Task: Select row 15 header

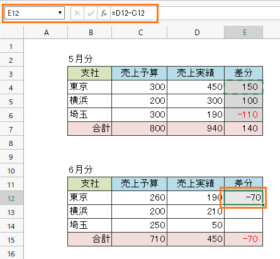Action: (x=11, y=240)
